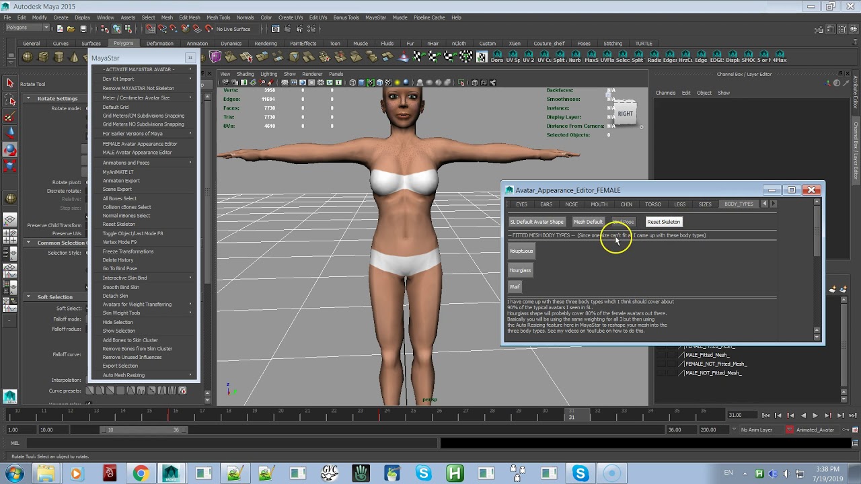This screenshot has width=861, height=484.
Task: Click the SL Default Avatar Shape button
Action: [537, 222]
